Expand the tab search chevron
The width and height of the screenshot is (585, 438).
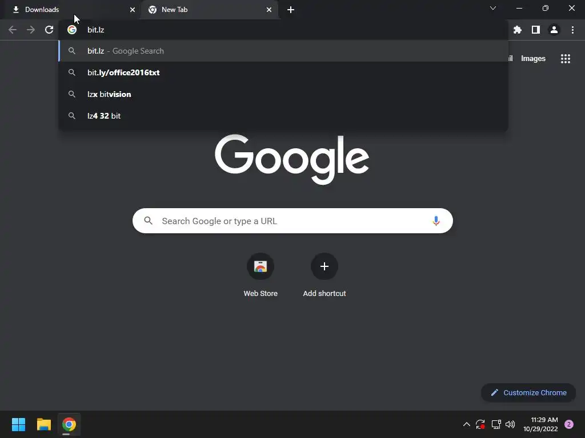(x=493, y=8)
